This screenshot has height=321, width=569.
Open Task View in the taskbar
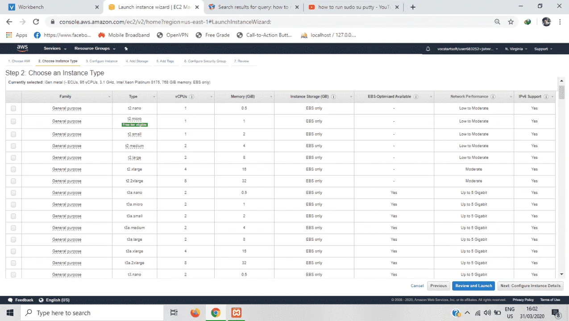[x=174, y=313]
